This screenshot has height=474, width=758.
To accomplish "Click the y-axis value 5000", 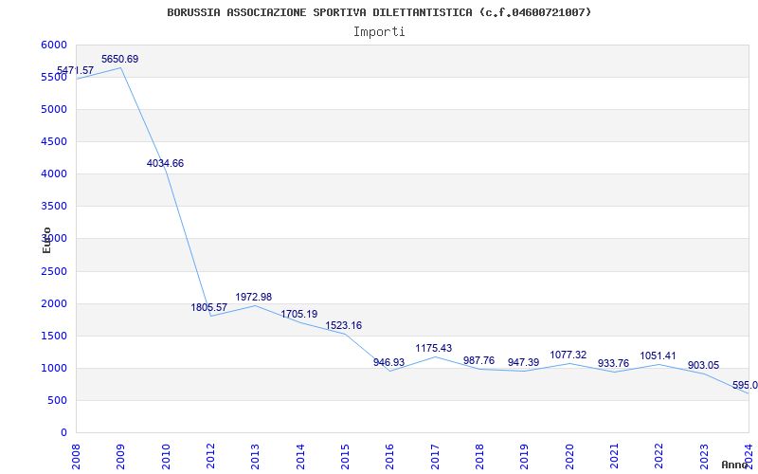I will point(54,109).
